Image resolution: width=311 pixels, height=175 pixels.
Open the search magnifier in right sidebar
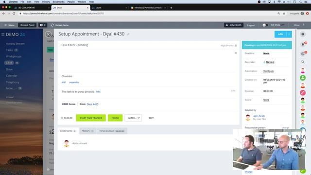click(x=303, y=62)
